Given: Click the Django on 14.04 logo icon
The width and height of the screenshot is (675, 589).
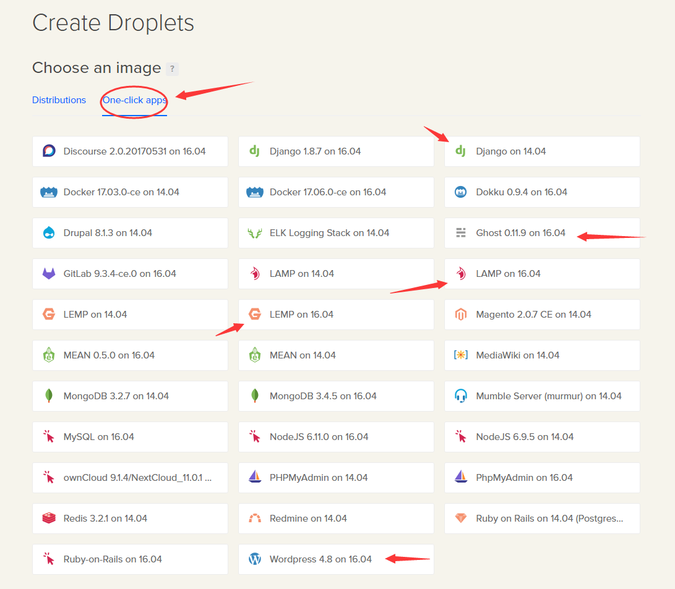Looking at the screenshot, I should coord(460,151).
